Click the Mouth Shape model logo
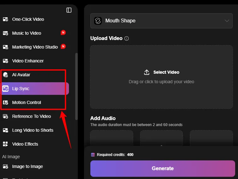 tap(98, 21)
